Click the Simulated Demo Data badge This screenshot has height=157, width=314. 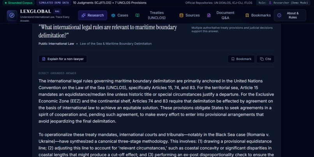pyautogui.click(x=54, y=3)
